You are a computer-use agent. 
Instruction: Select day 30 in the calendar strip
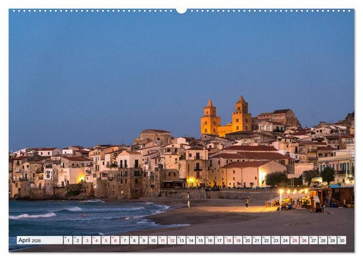point(342,240)
